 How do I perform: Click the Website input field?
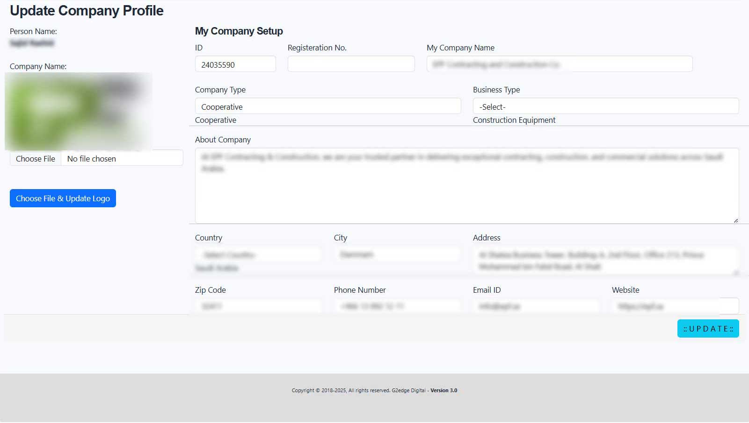tap(675, 306)
